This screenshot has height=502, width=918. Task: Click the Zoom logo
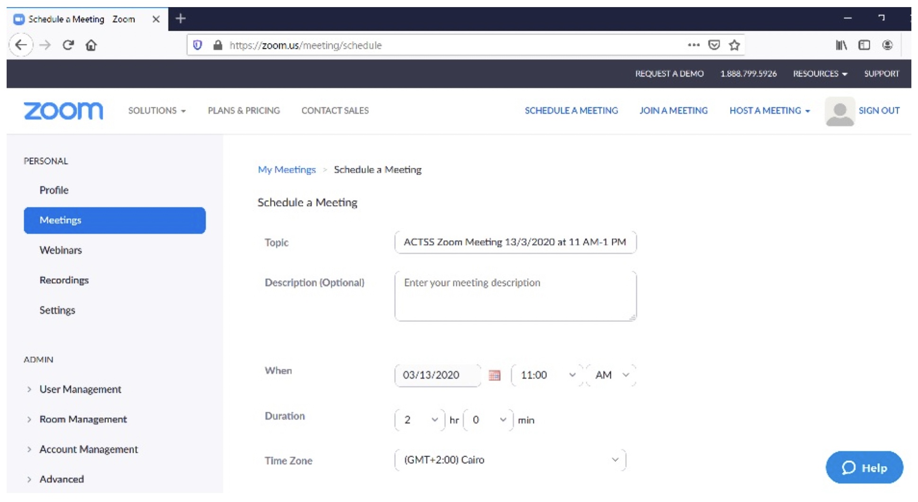click(x=63, y=111)
